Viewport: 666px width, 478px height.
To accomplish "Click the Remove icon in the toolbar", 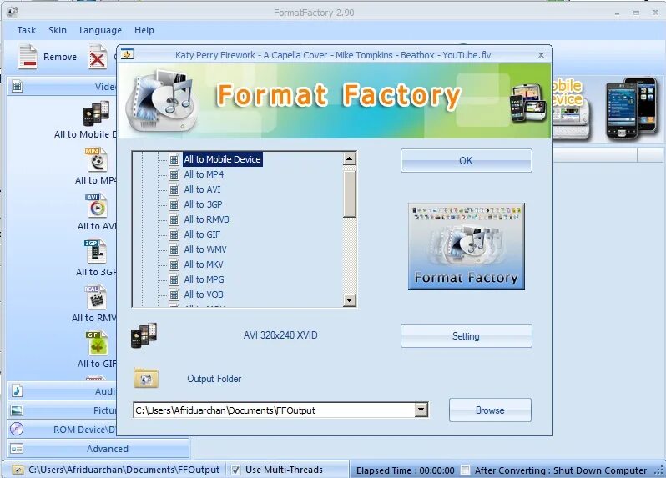I will pos(28,57).
